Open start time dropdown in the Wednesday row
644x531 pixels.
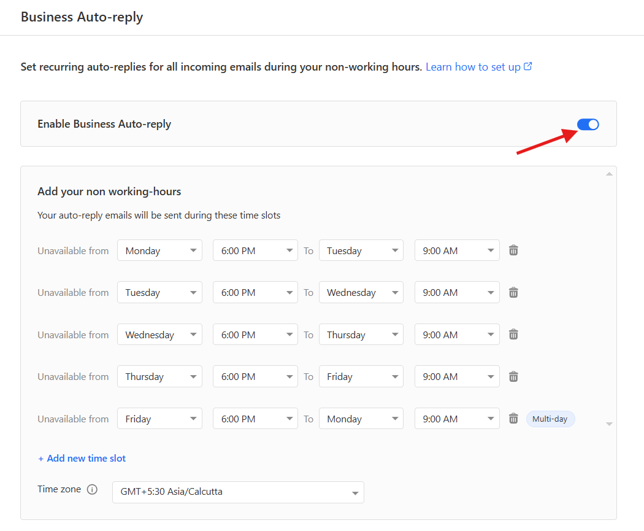coord(255,335)
